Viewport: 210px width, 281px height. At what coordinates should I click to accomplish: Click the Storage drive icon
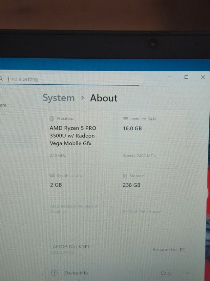[125, 176]
